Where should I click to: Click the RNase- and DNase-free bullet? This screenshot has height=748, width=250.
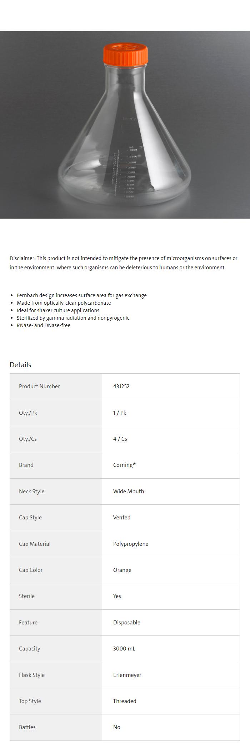43,325
